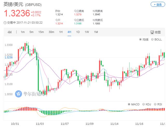
Task: Click the current price 1.3236 headline
Action: tap(17, 13)
